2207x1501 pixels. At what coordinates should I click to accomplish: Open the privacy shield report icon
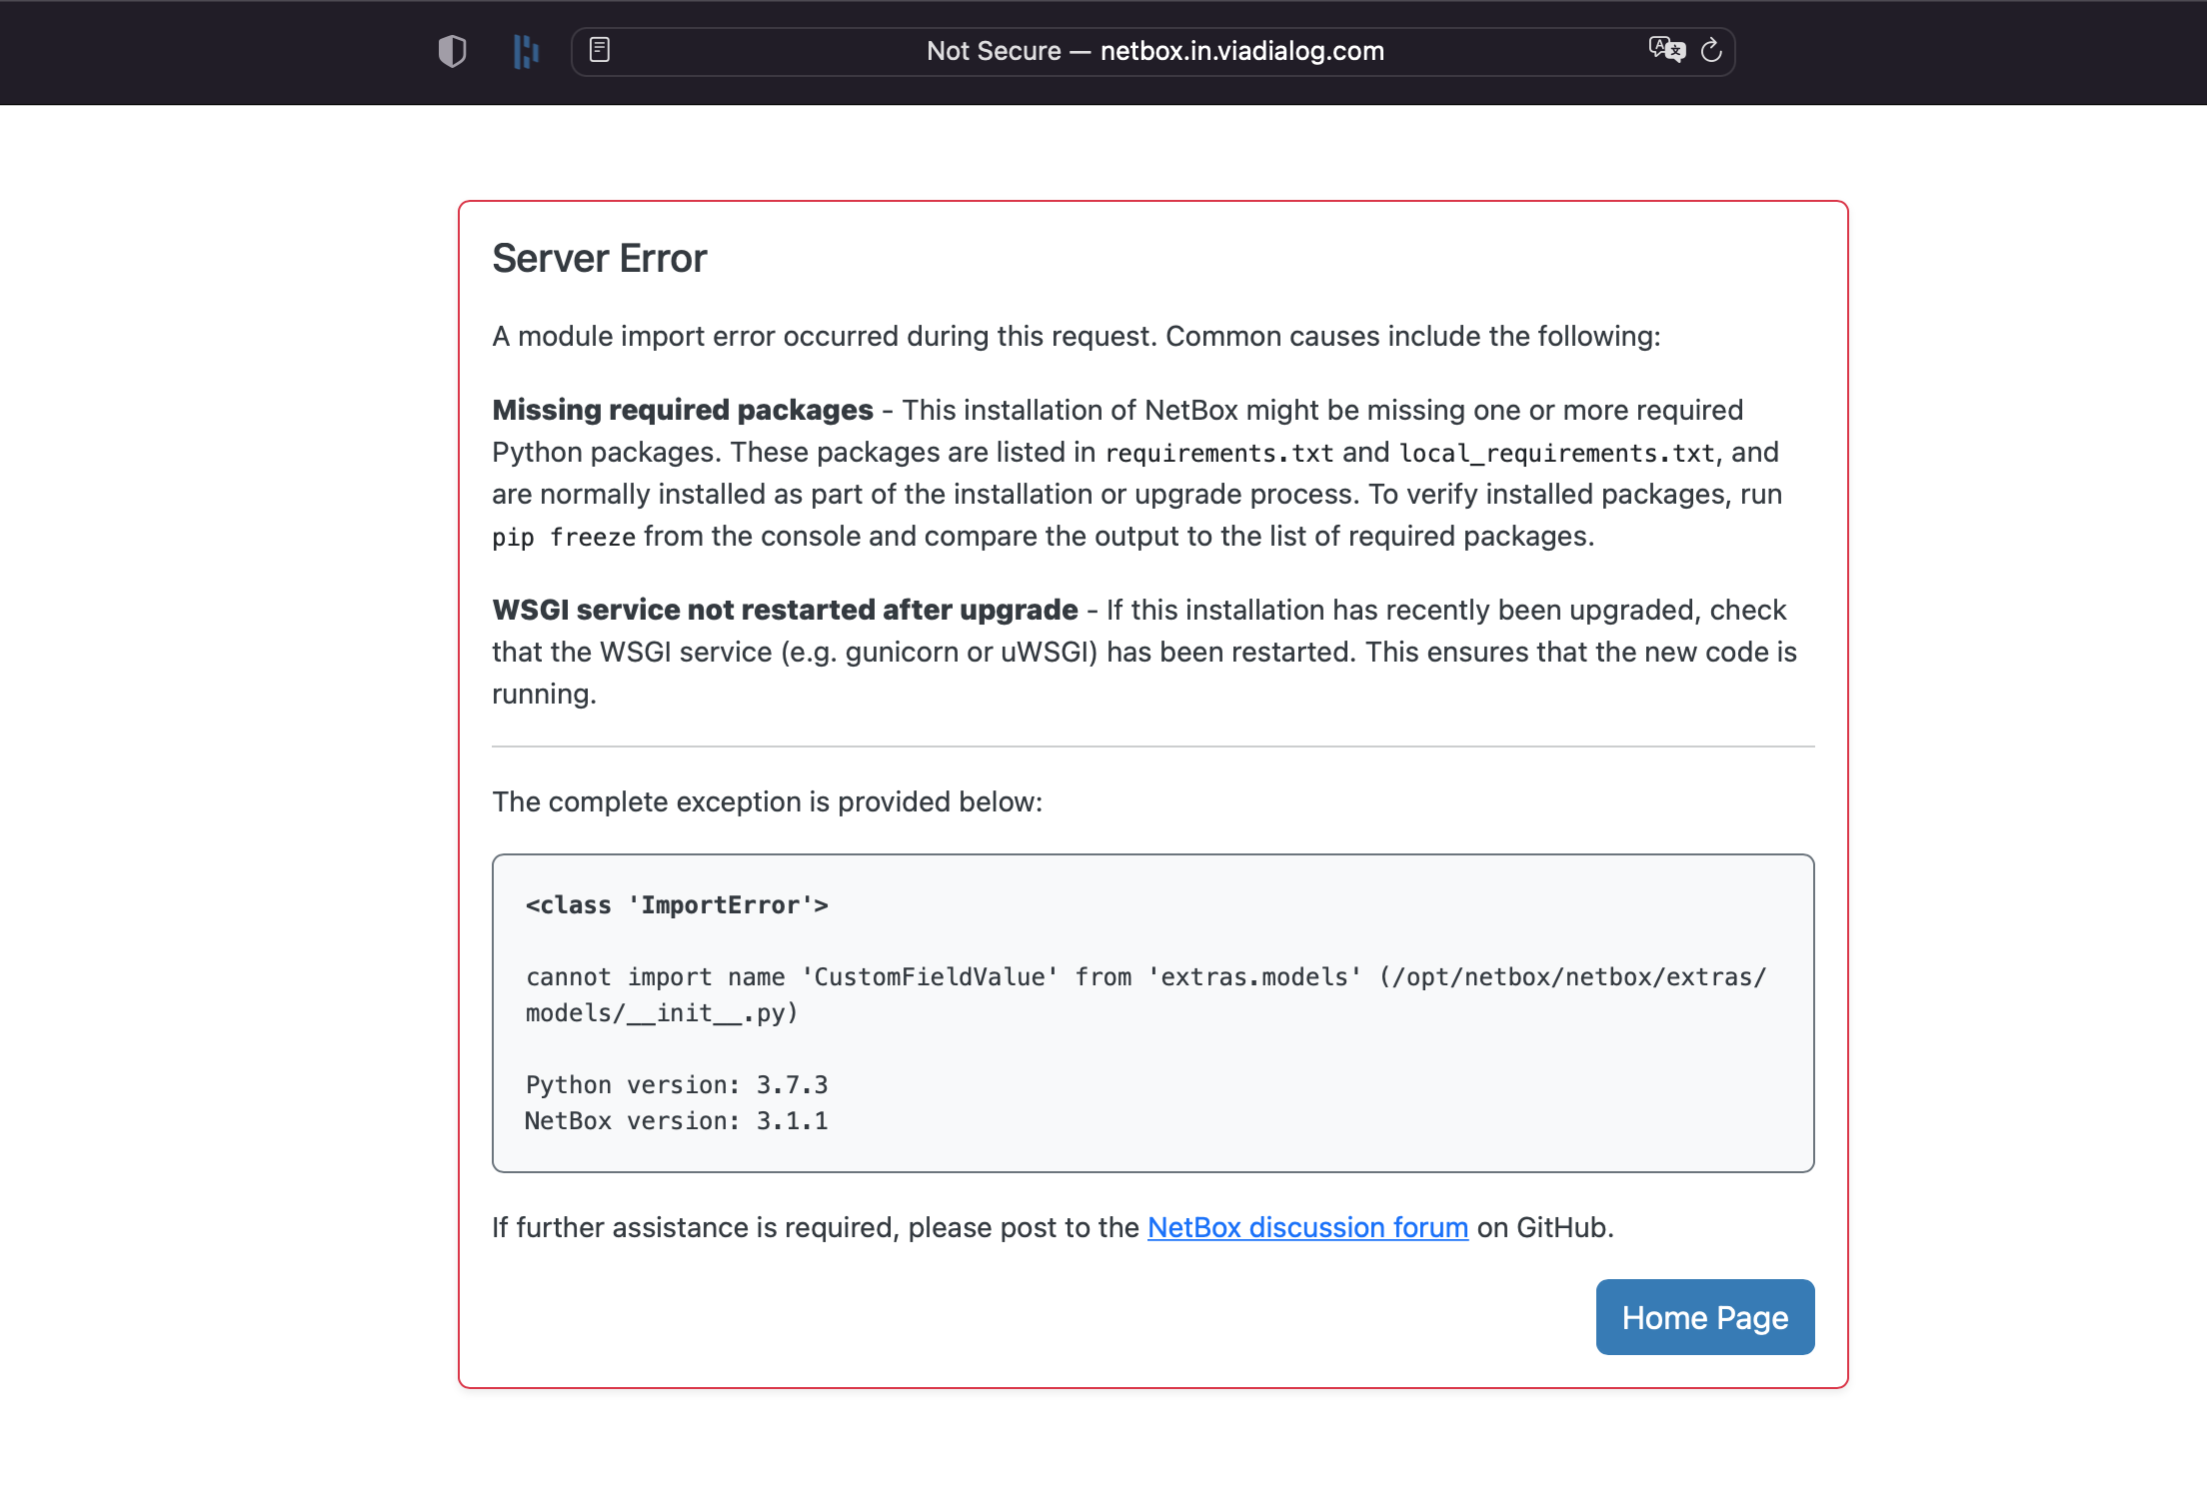[x=452, y=50]
